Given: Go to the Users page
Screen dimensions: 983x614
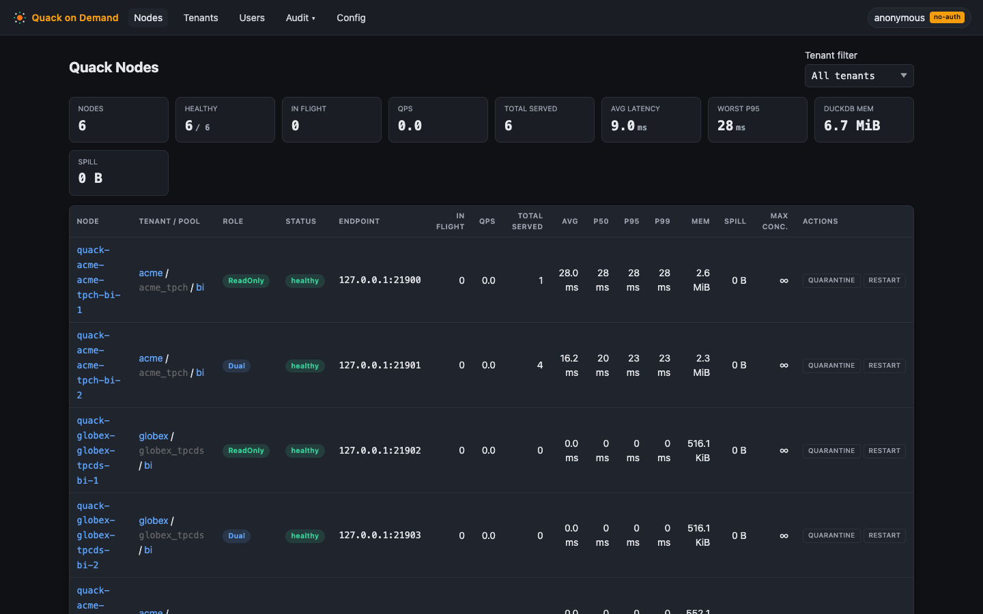Looking at the screenshot, I should [252, 18].
